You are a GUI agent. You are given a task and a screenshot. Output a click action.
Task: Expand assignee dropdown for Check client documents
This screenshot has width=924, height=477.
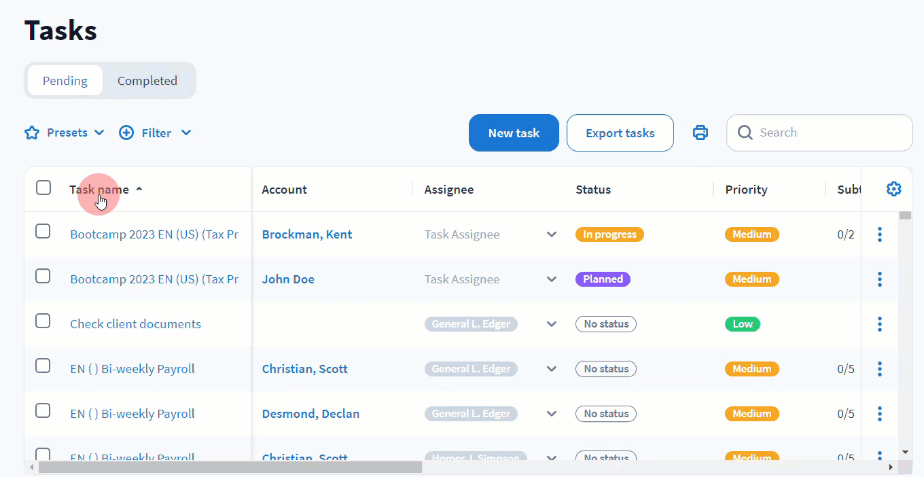click(552, 324)
